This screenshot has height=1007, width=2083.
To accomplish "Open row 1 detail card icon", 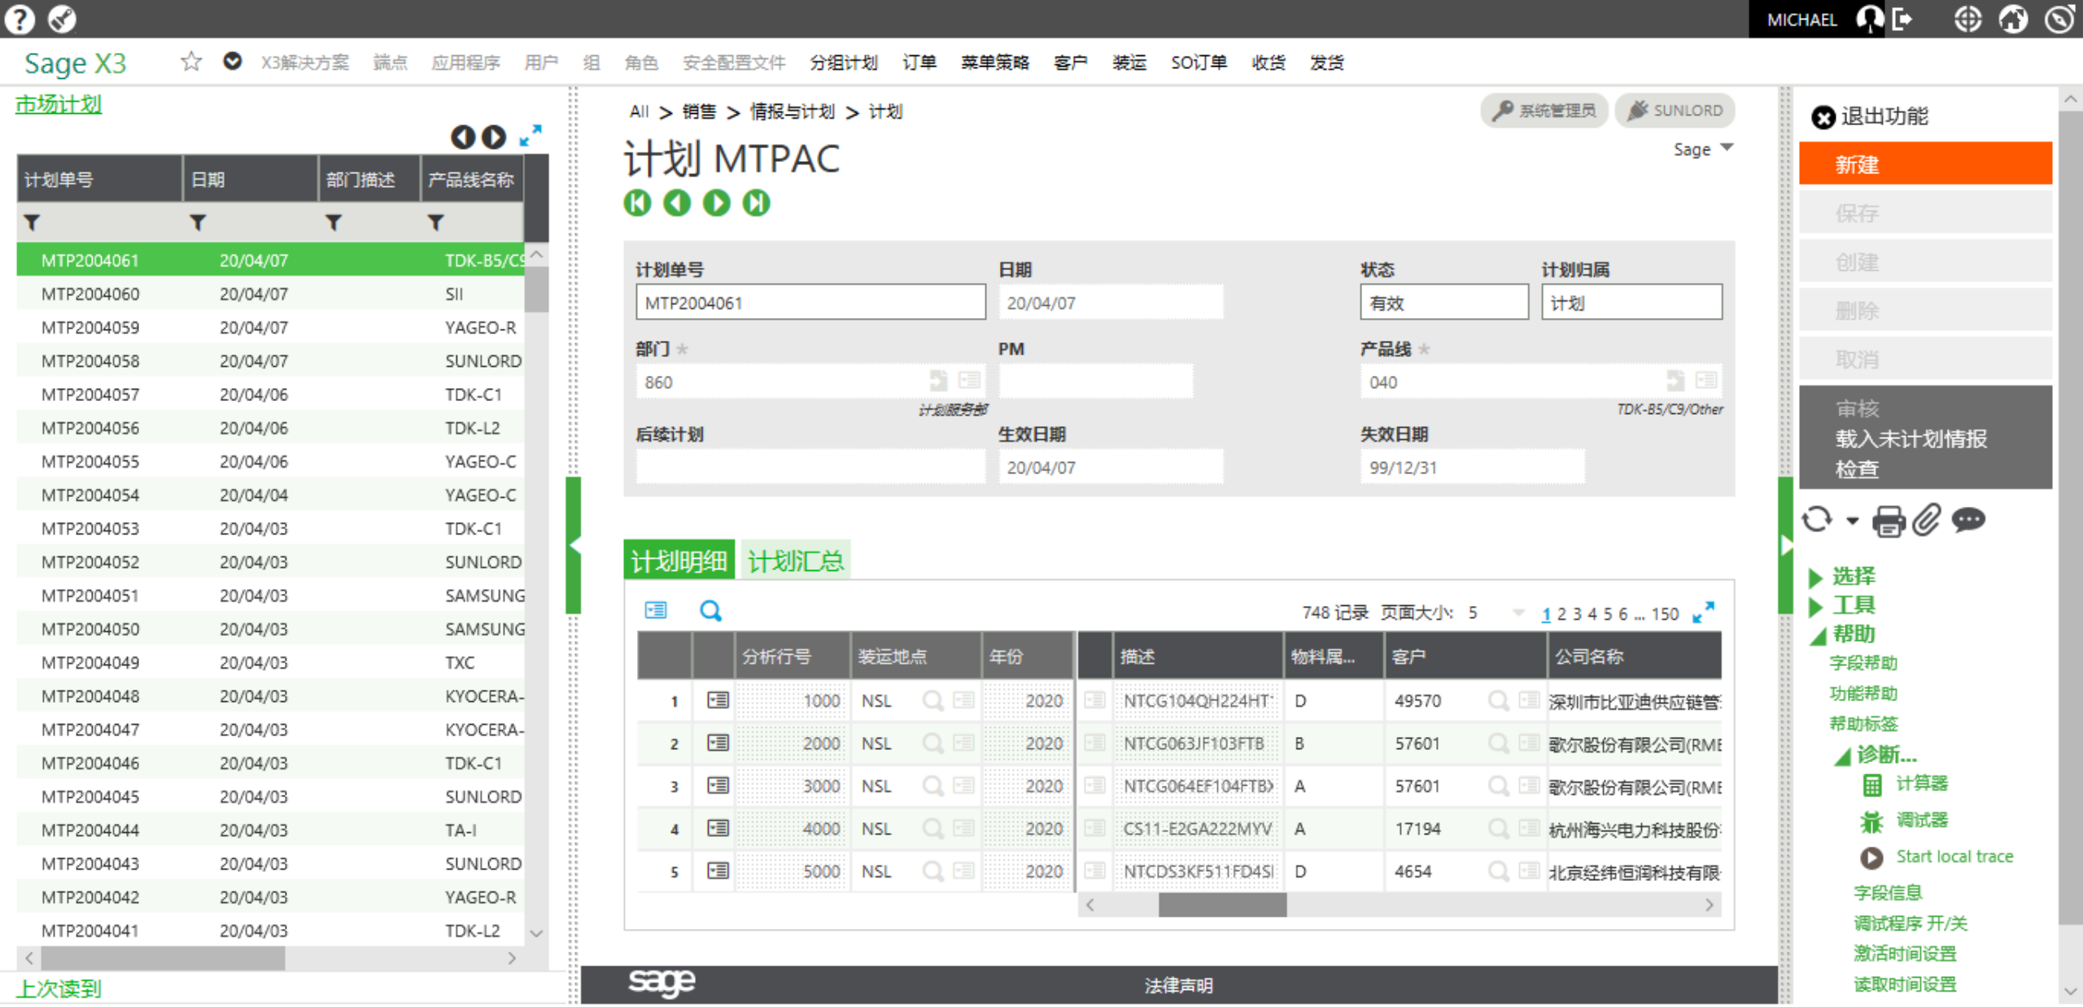I will (x=718, y=700).
